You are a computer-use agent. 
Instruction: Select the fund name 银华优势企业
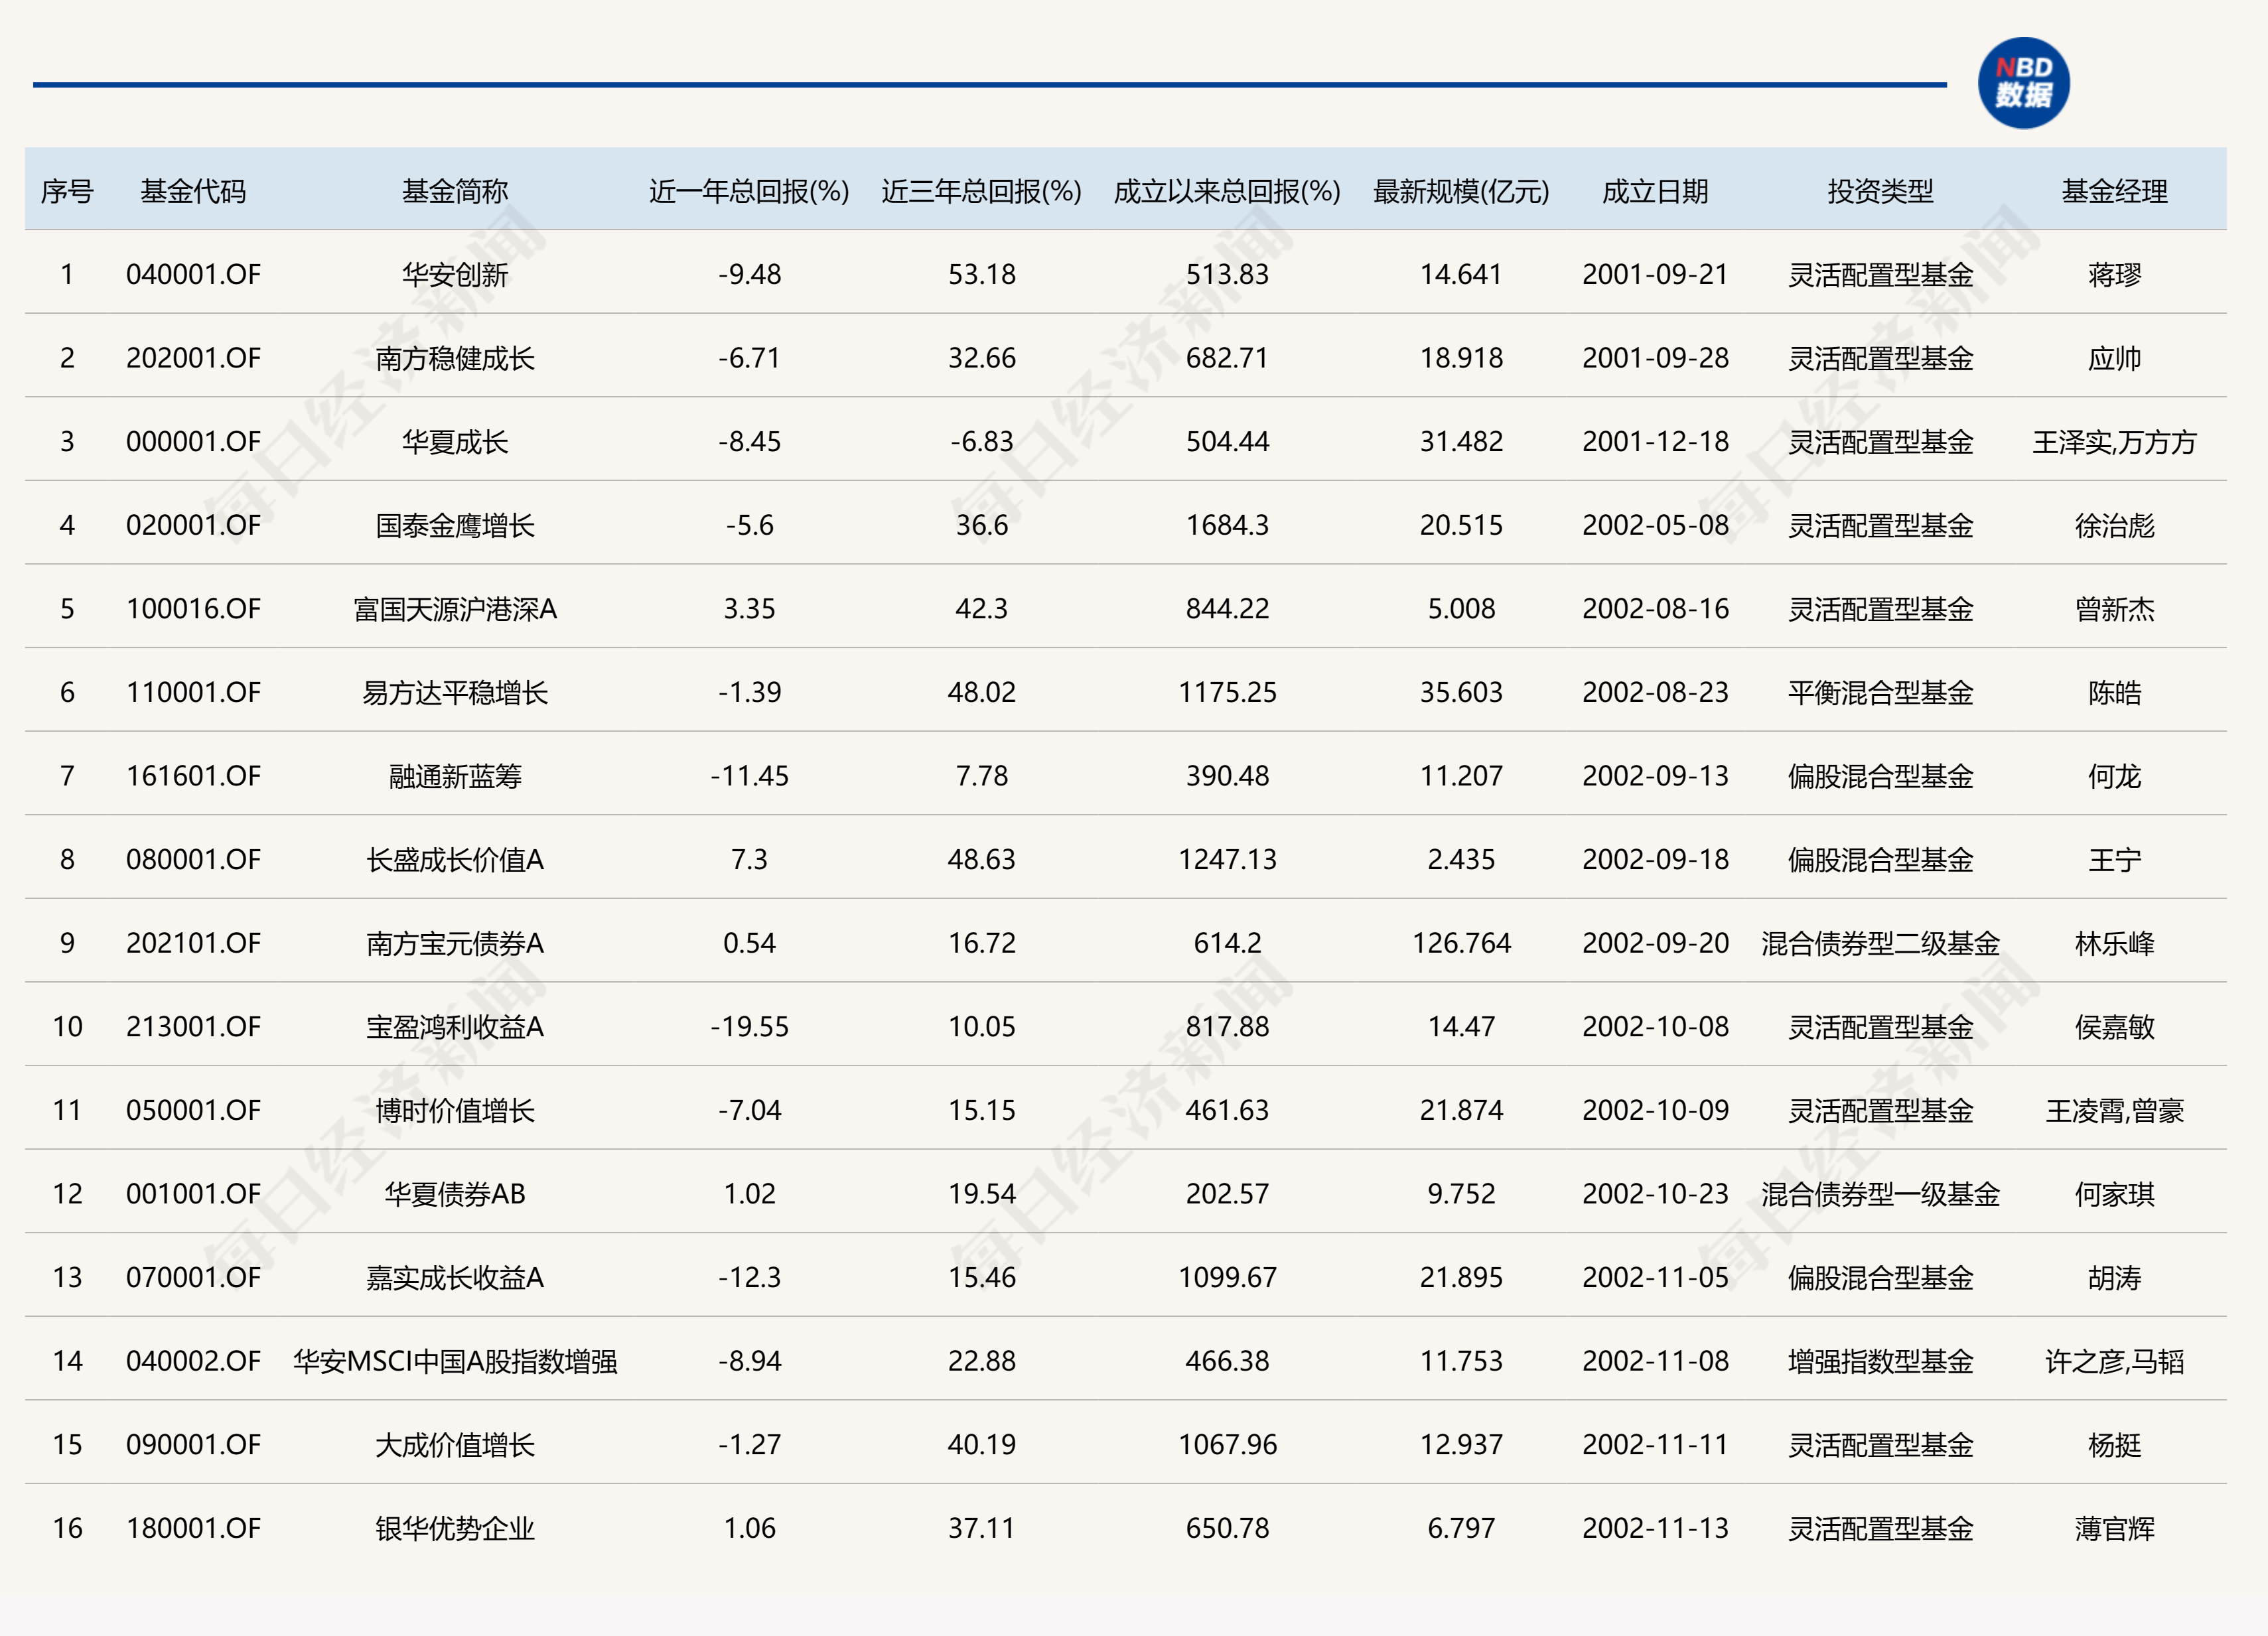[x=455, y=1528]
